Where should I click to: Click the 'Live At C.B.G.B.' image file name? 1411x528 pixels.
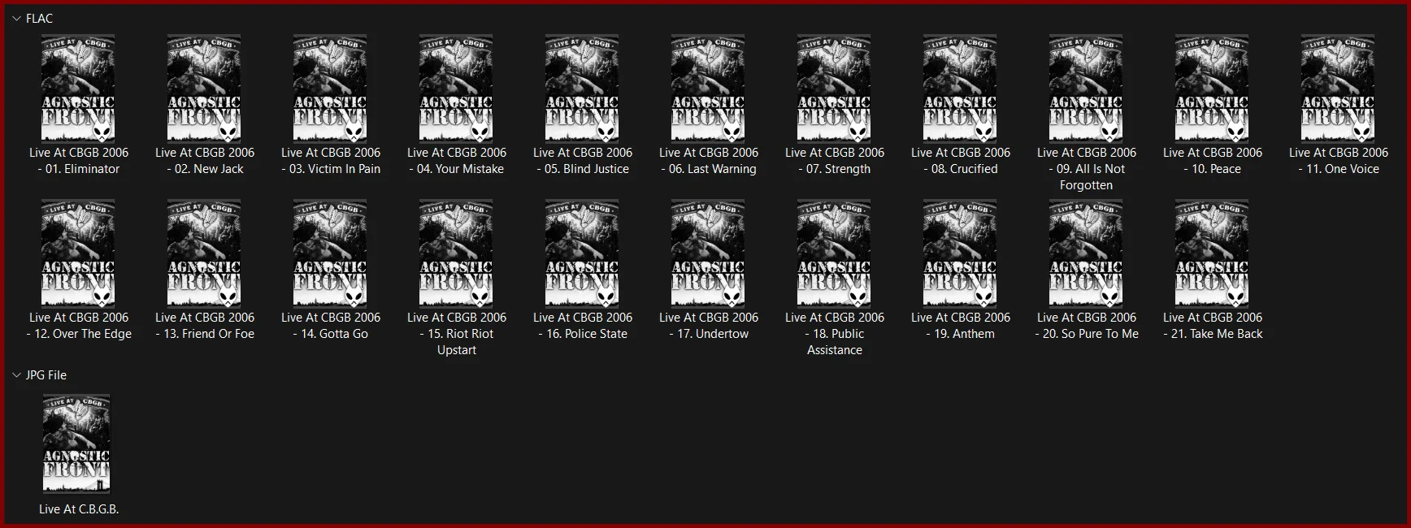pos(79,509)
